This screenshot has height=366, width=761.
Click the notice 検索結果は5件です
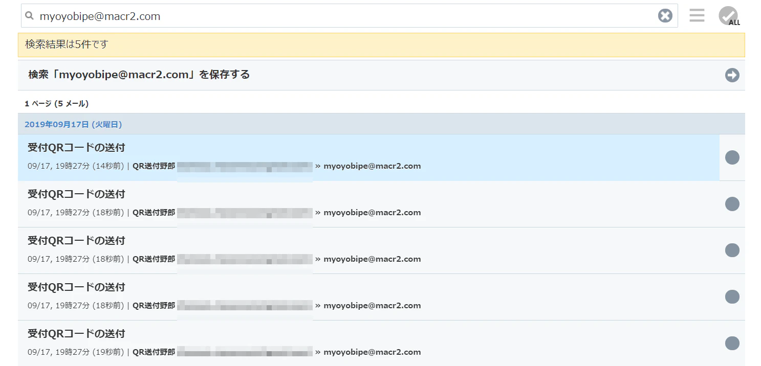381,45
